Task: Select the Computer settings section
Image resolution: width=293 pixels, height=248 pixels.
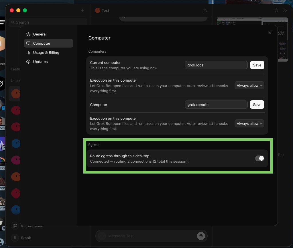Action: pyautogui.click(x=48, y=43)
